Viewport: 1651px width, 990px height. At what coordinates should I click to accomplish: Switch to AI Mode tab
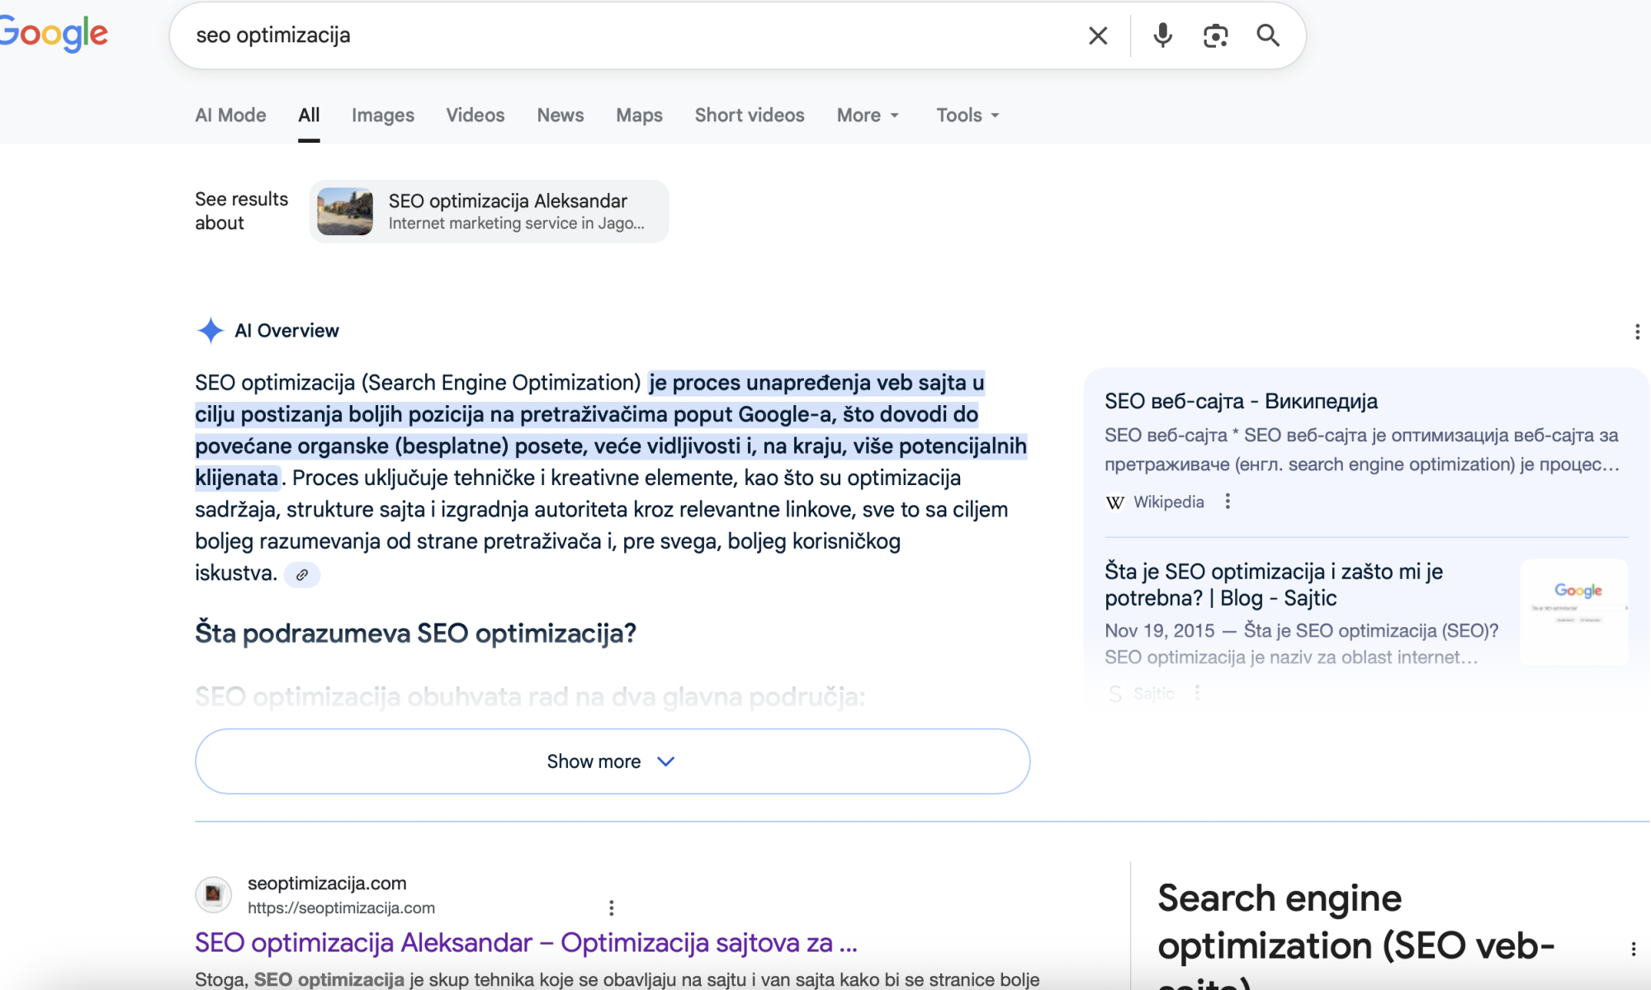pos(230,115)
